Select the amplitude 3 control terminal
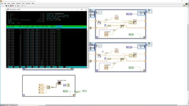This screenshot has height=106, width=189. [106, 34]
